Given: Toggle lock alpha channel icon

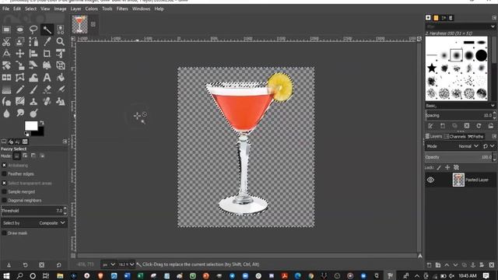Looking at the screenshot, I should pos(457,167).
